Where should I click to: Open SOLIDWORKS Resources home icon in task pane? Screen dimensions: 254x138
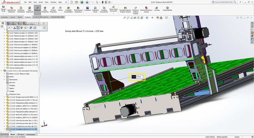coord(252,23)
